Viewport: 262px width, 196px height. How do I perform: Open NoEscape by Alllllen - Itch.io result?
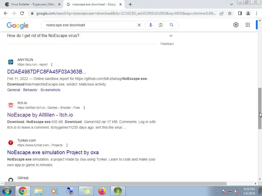pyautogui.click(x=40, y=115)
